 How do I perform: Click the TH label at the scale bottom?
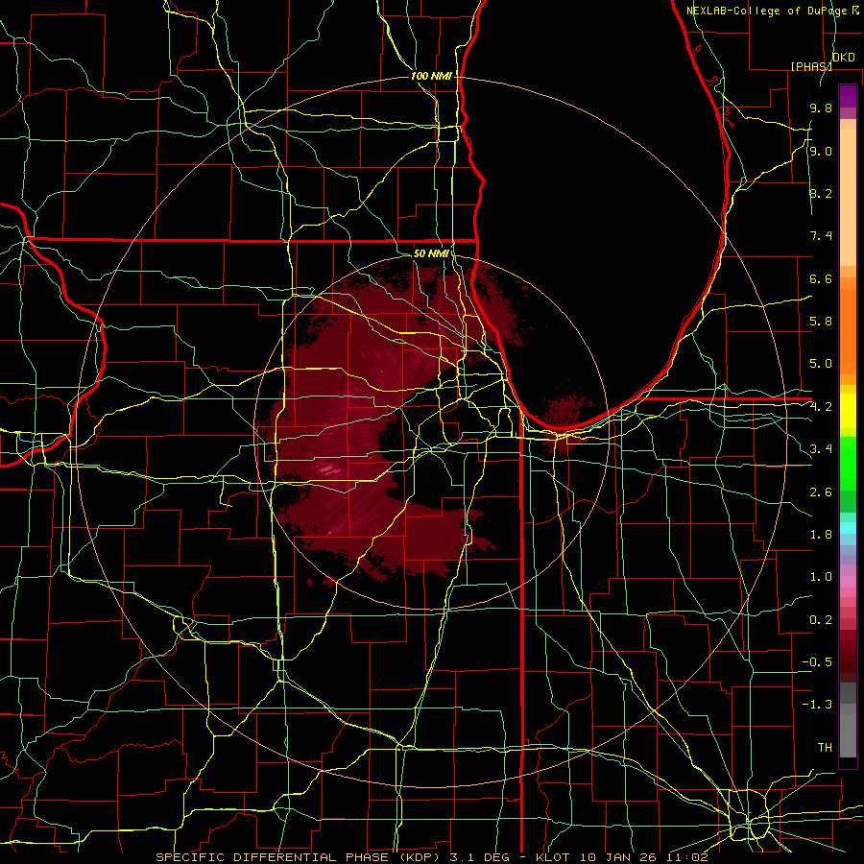[x=825, y=748]
